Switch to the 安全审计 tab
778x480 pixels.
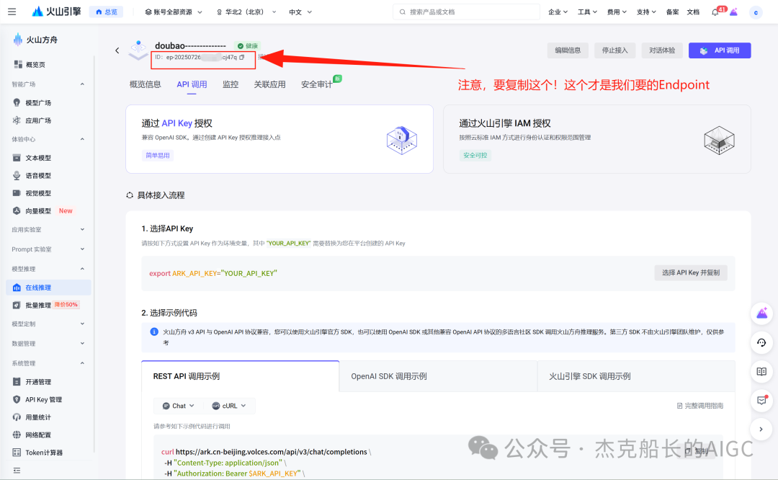pyautogui.click(x=316, y=84)
